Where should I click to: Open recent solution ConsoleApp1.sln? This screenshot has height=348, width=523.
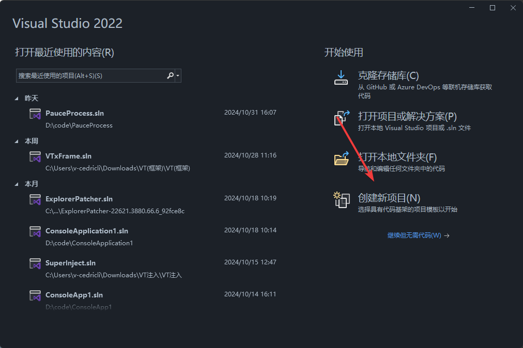tap(74, 295)
